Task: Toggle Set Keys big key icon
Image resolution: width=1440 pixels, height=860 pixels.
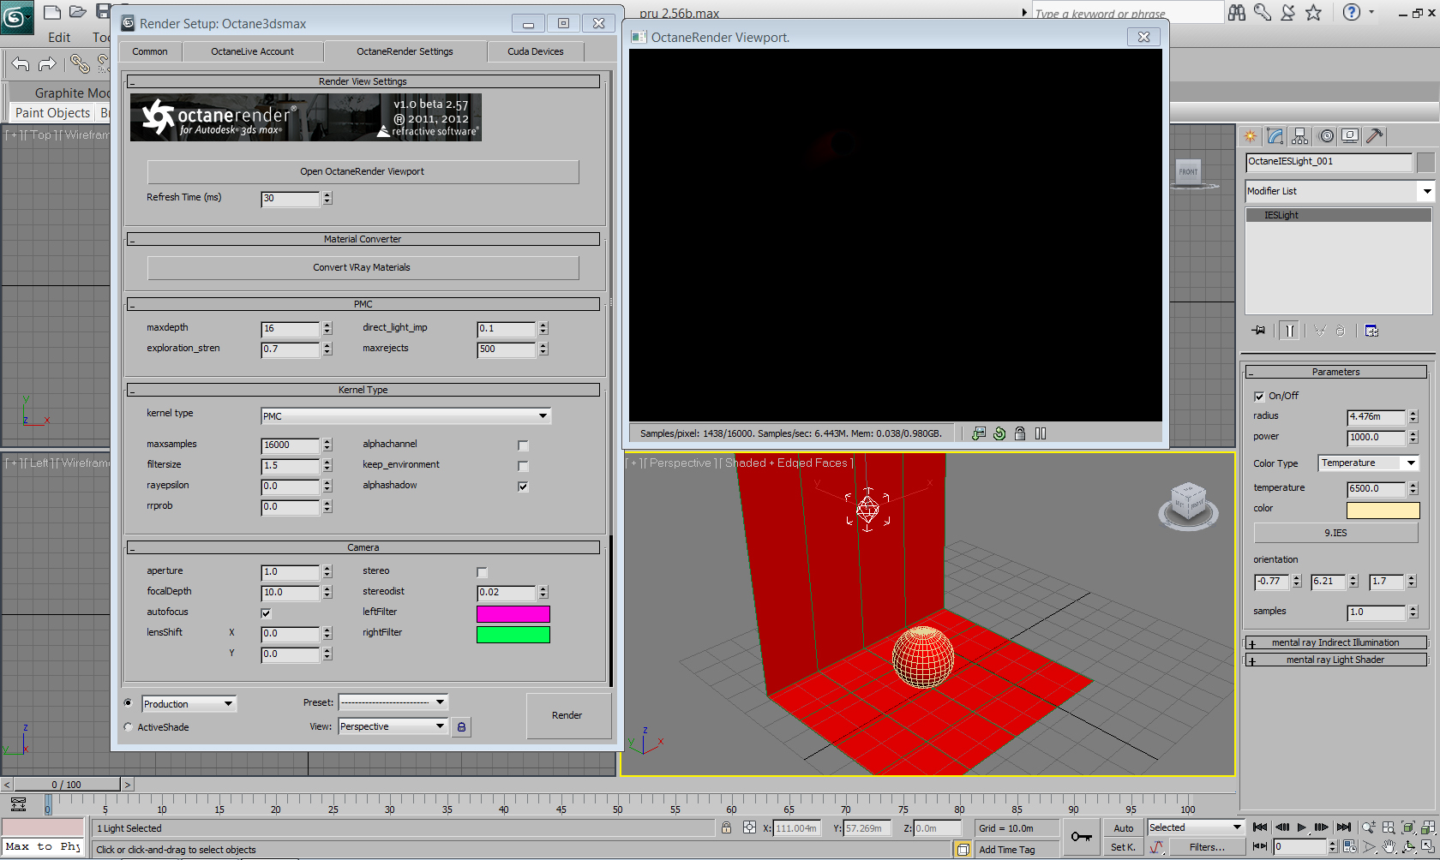Action: coord(1082,837)
